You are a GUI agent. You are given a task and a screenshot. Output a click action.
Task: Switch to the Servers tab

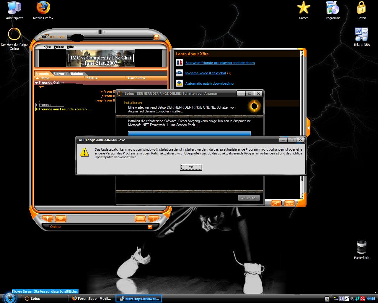60,74
